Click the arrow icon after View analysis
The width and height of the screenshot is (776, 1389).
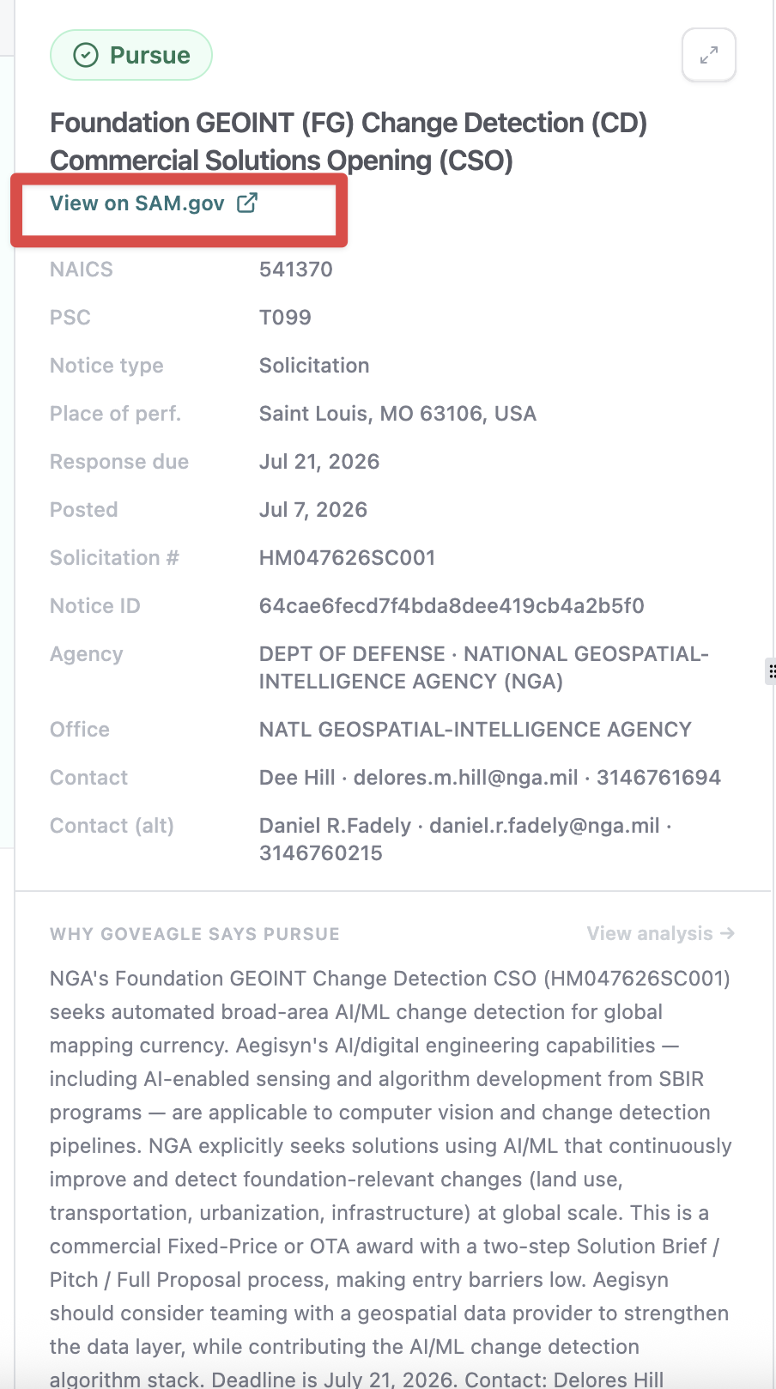727,933
